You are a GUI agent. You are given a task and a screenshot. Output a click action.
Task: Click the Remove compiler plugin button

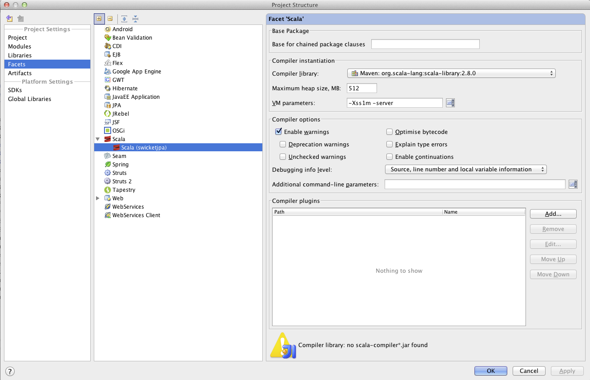click(x=553, y=229)
